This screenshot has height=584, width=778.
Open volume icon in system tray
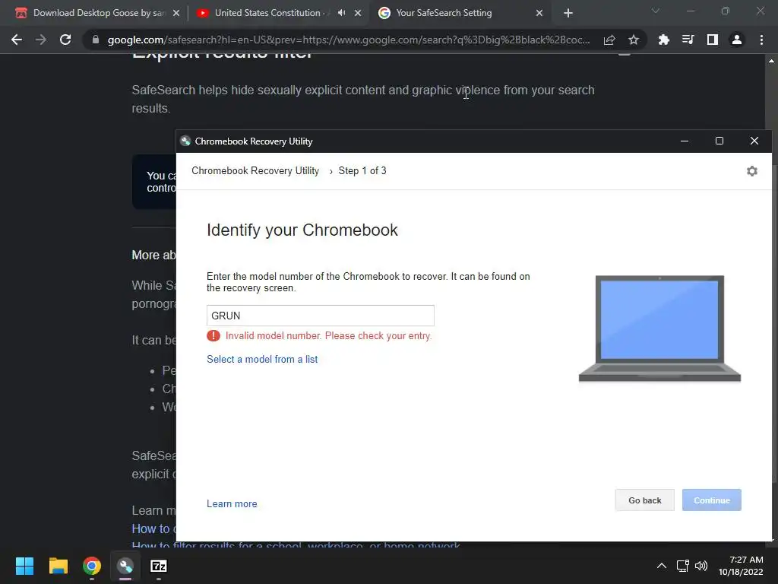point(701,566)
